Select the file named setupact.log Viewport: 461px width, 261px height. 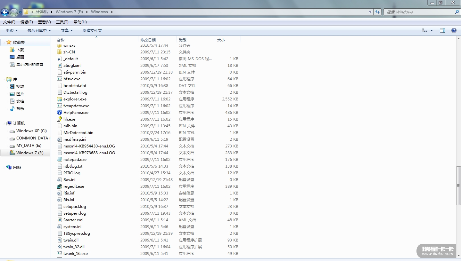point(75,207)
